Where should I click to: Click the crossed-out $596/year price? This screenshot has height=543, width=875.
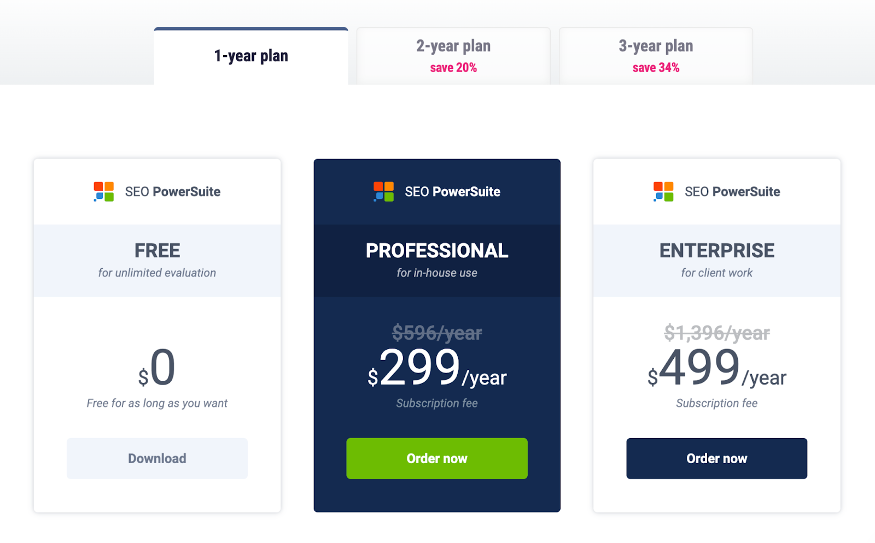point(437,333)
